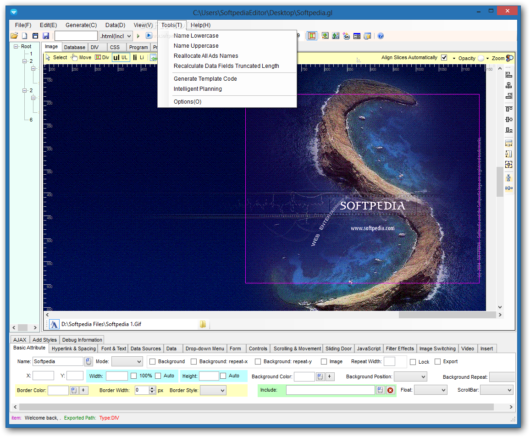
Task: Pick the Li list item tool
Action: pos(138,57)
